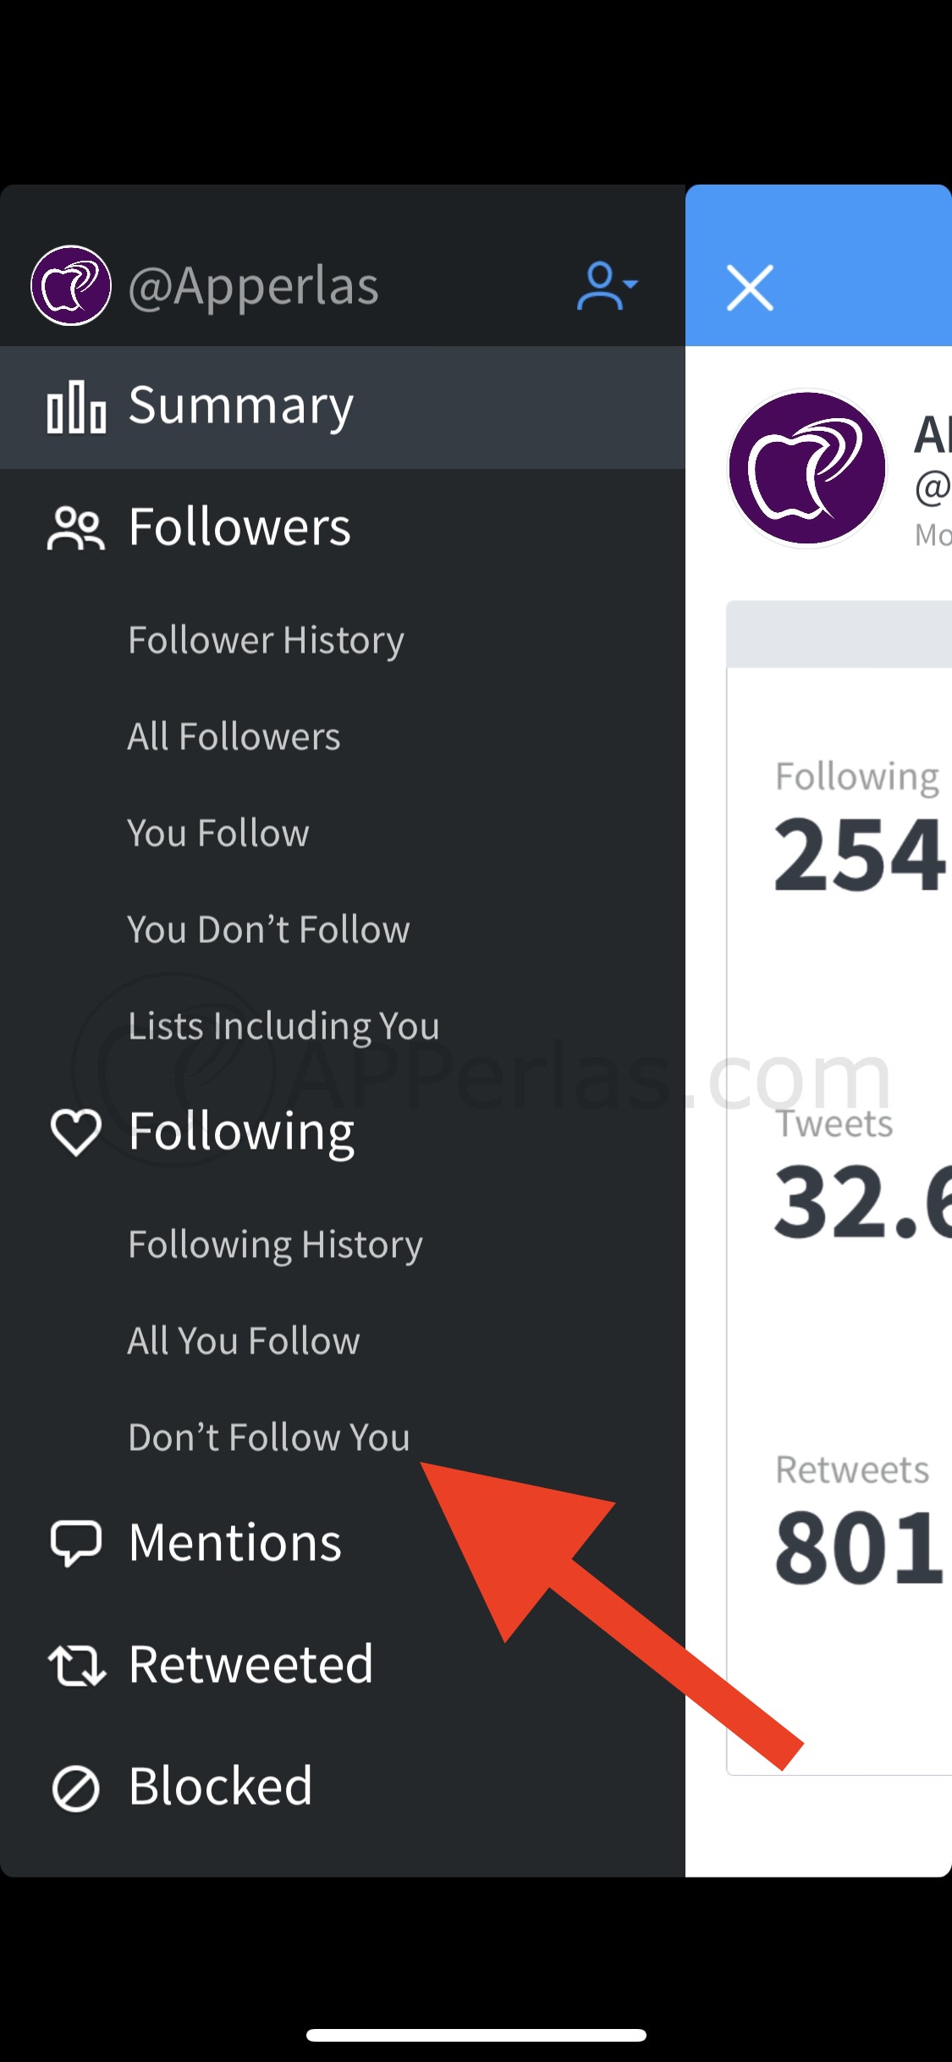Tap the large profile picture in summary
Viewport: 952px width, 2062px height.
coord(807,468)
